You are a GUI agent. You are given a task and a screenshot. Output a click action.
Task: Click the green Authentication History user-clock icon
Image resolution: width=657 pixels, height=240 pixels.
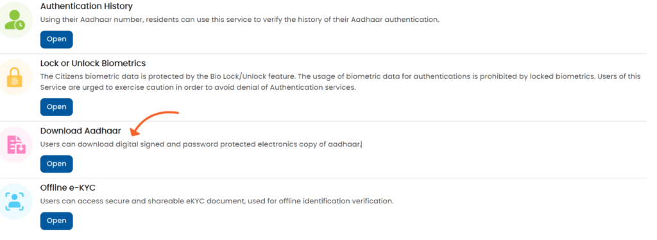pyautogui.click(x=15, y=20)
